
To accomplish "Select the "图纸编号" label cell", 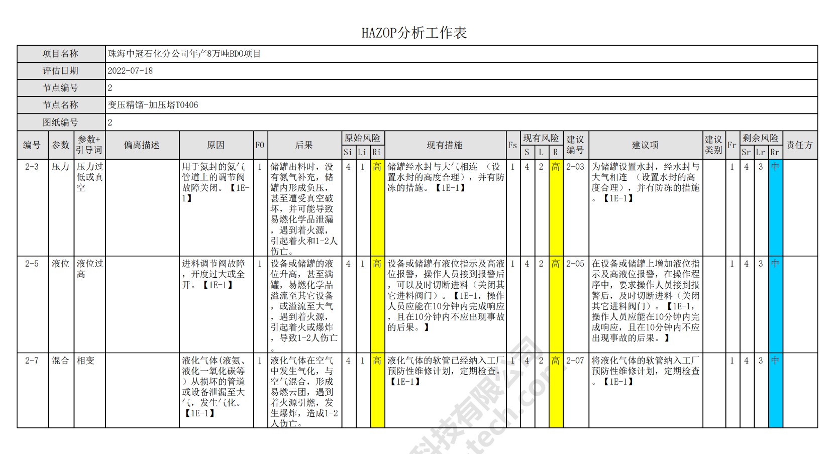I will point(61,122).
